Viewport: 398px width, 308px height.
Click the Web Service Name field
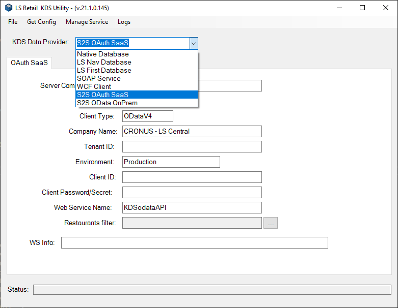[x=192, y=208]
